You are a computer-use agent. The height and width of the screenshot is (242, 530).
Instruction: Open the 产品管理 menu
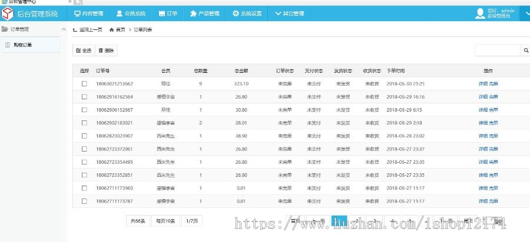coord(204,14)
